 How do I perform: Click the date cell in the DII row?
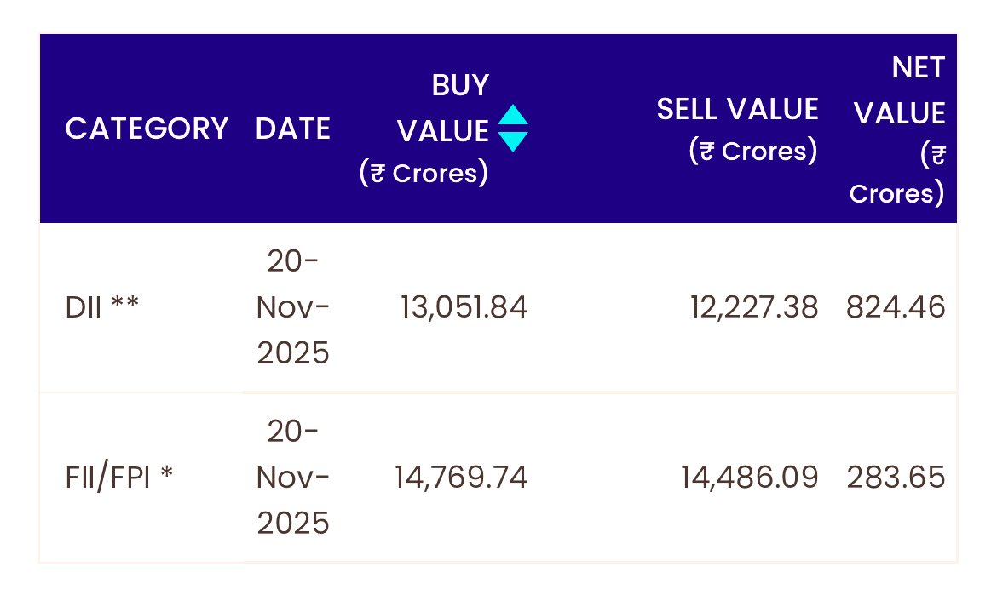pyautogui.click(x=293, y=307)
